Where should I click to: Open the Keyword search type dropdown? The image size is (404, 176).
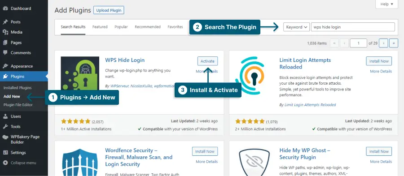tap(296, 27)
